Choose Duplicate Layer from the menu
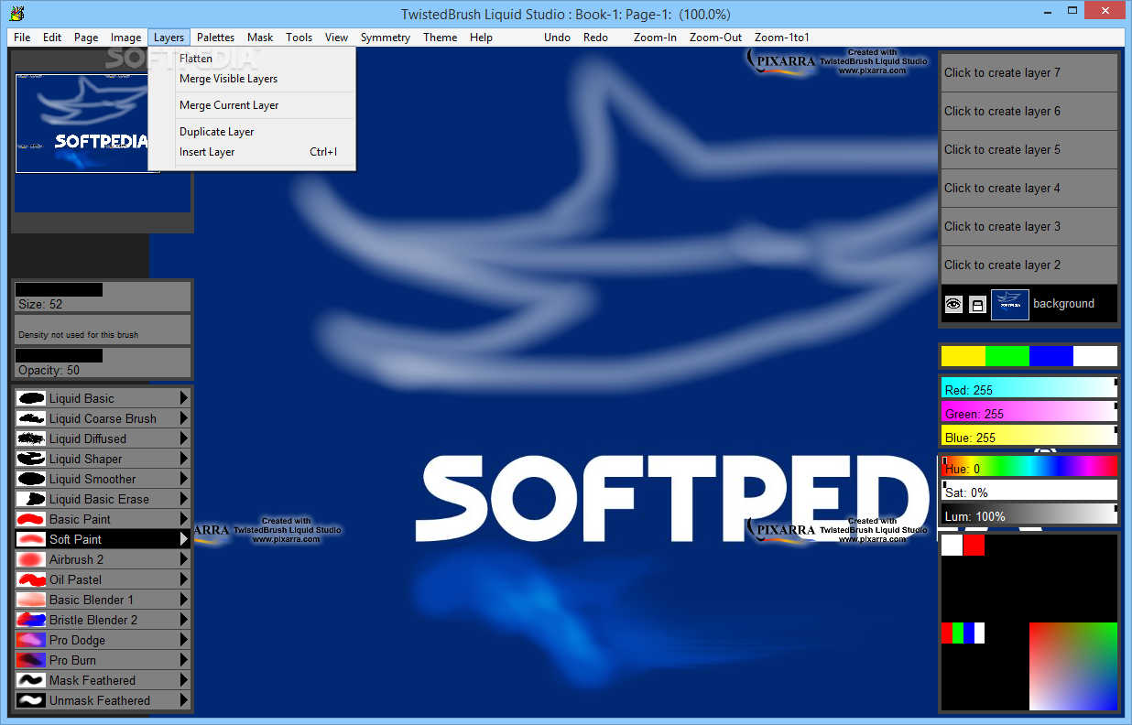Viewport: 1132px width, 725px height. click(x=252, y=132)
